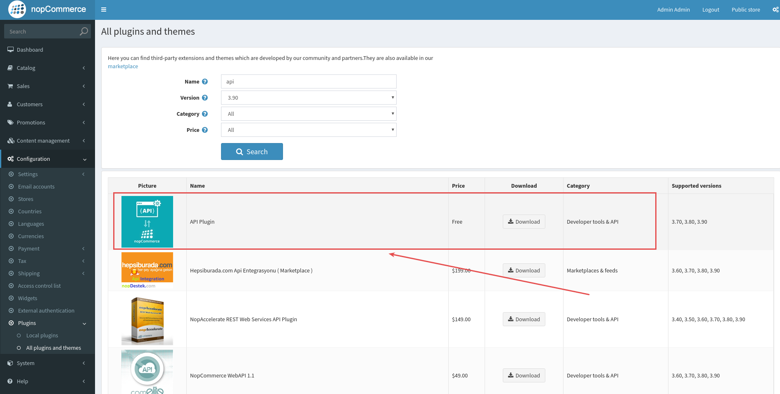
Task: Open the API Plugin thumbnail image
Action: [x=147, y=222]
